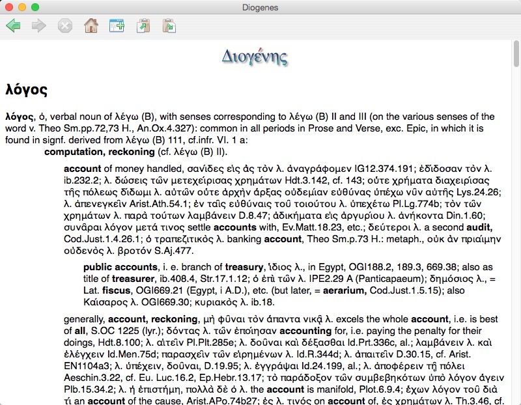Minimize the Diogenes window
521x405 pixels.
click(22, 7)
